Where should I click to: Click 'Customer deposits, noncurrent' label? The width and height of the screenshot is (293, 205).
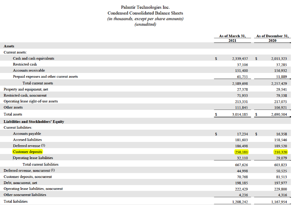tap(28, 177)
